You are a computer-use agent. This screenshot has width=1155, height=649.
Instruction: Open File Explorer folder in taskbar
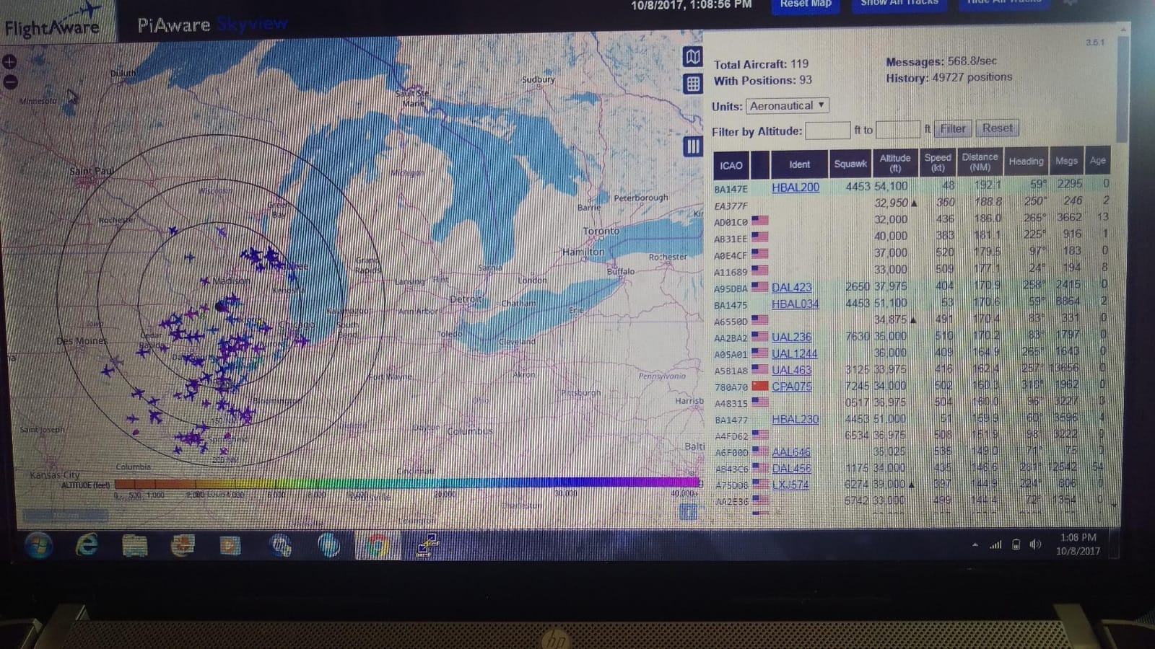[135, 546]
